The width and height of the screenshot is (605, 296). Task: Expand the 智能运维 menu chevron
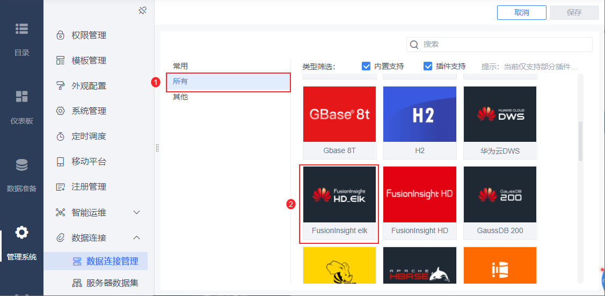(x=136, y=212)
